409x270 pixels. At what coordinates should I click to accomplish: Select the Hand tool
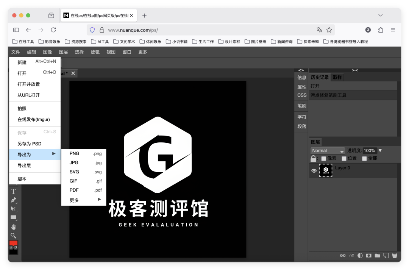tap(14, 227)
